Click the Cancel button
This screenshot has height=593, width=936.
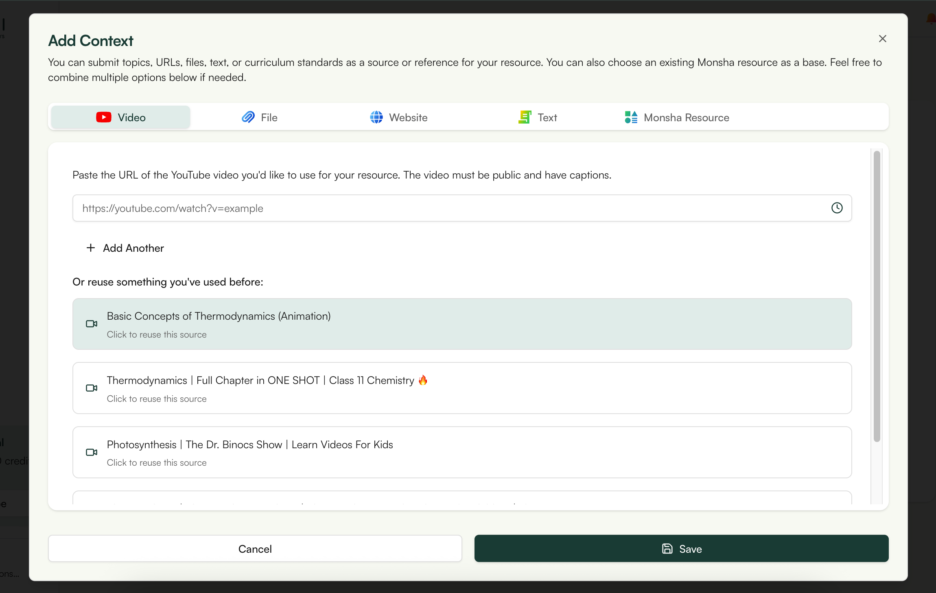255,549
